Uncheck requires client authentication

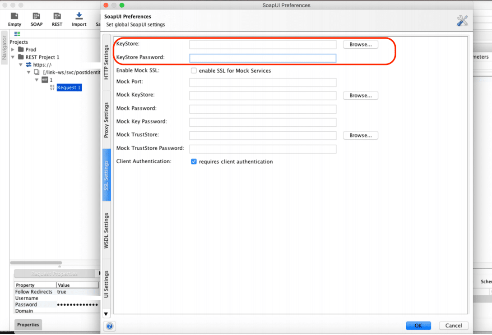click(x=194, y=161)
